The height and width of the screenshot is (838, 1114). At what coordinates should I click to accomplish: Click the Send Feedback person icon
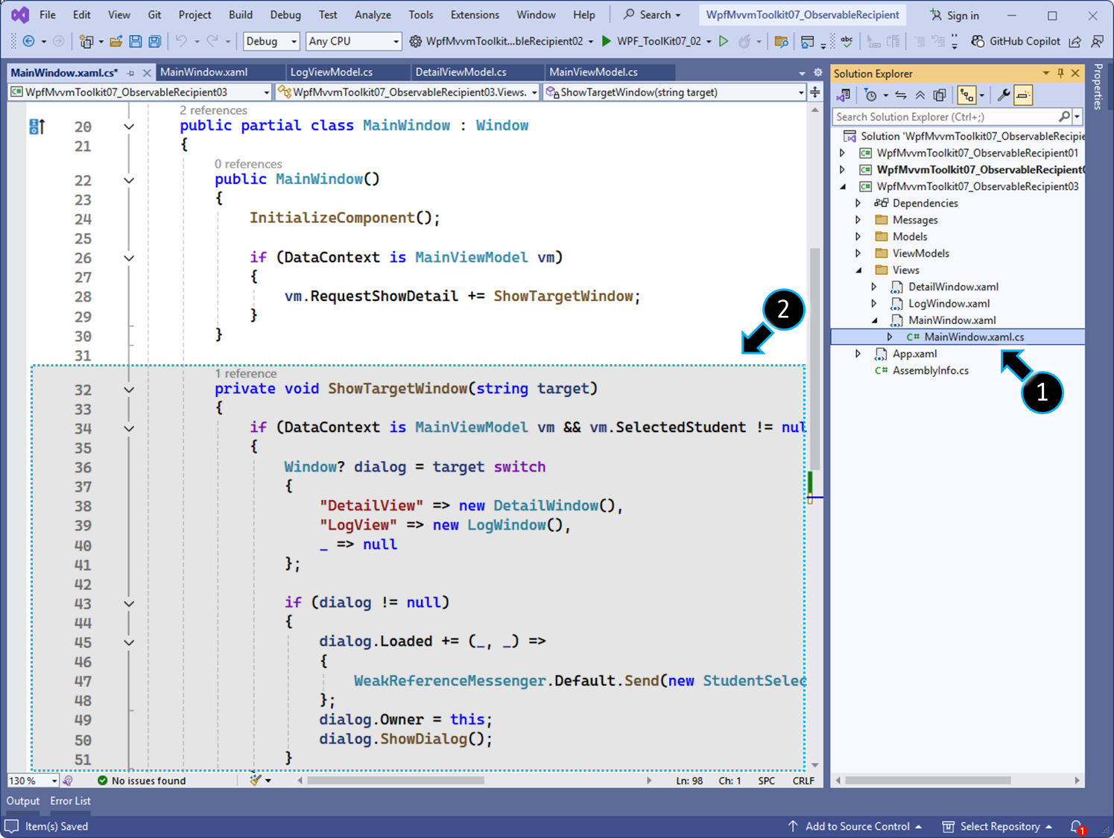[1097, 42]
